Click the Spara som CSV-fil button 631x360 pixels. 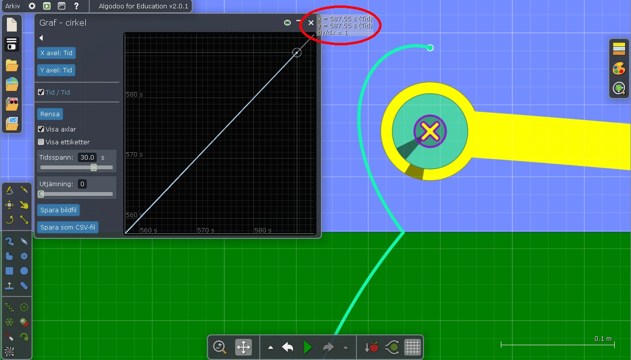(68, 227)
